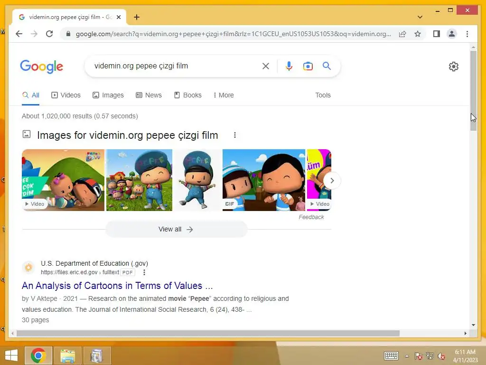Open the GIF thumbnail of two characters
The width and height of the screenshot is (486, 365).
[264, 180]
